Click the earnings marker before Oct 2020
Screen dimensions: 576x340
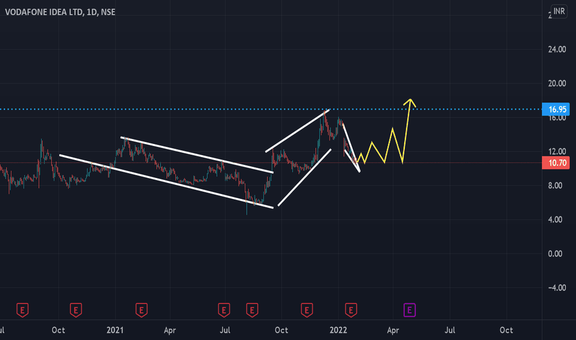pos(22,310)
